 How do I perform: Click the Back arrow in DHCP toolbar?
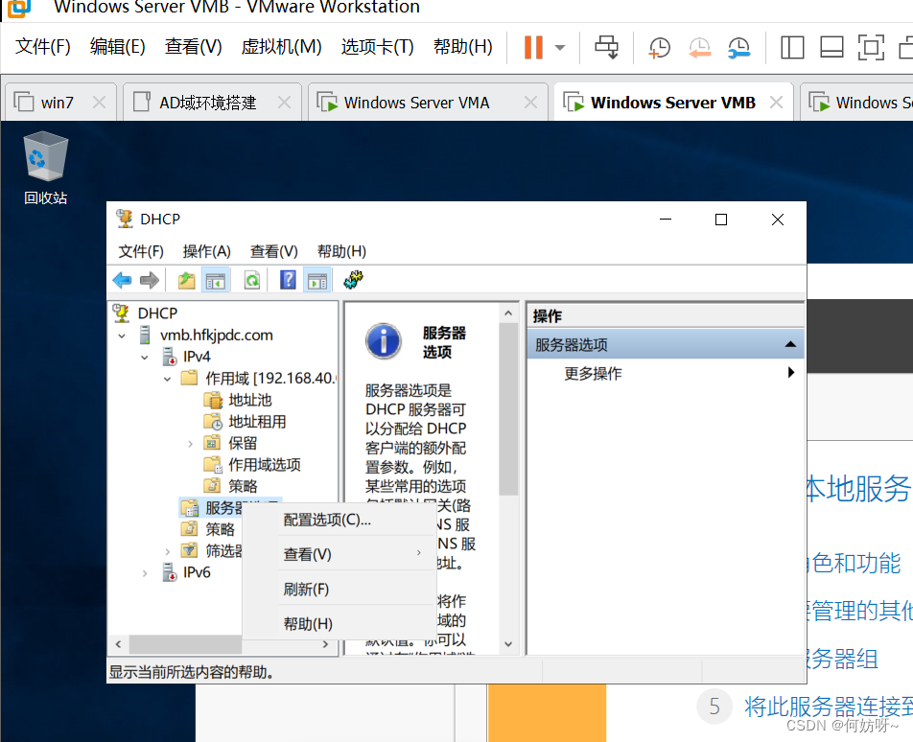pos(122,280)
